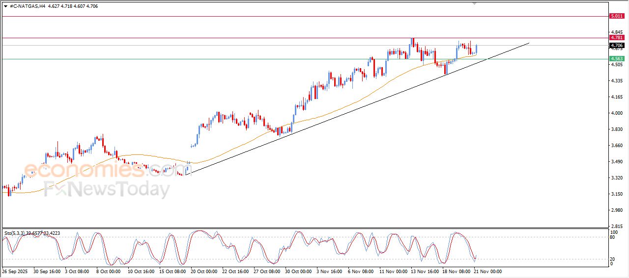Click the 20 level on stochastic scale

point(612,258)
